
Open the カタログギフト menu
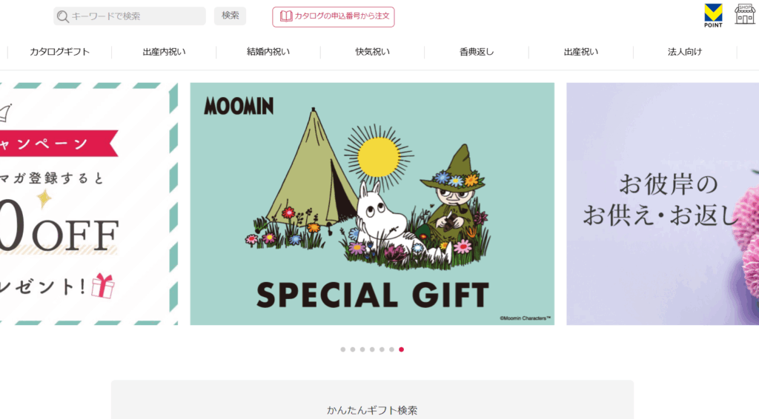coord(59,52)
